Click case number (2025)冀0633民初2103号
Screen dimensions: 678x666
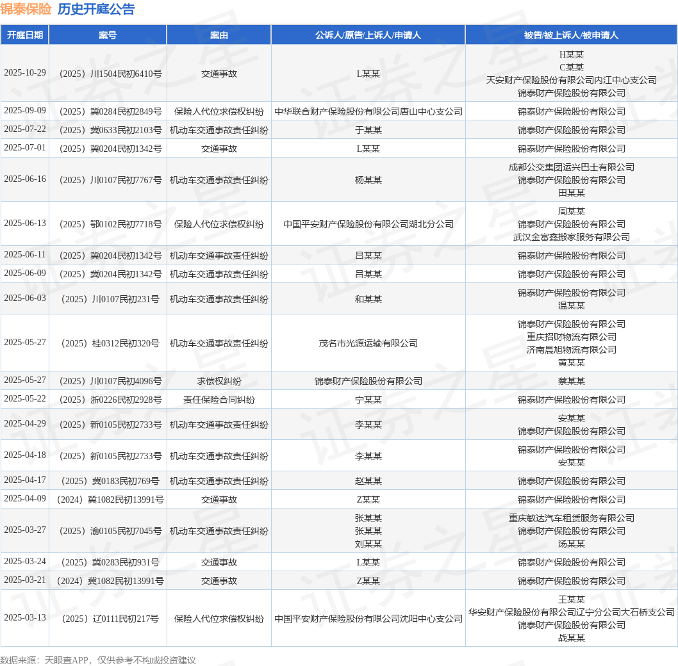pyautogui.click(x=110, y=130)
